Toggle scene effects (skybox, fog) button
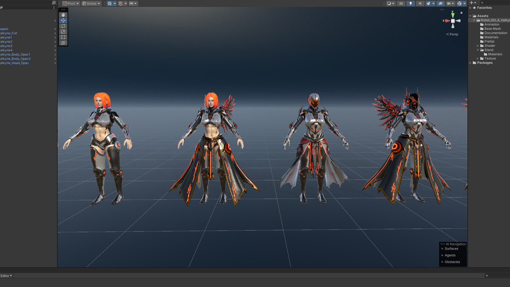The height and width of the screenshot is (287, 510). [x=428, y=3]
